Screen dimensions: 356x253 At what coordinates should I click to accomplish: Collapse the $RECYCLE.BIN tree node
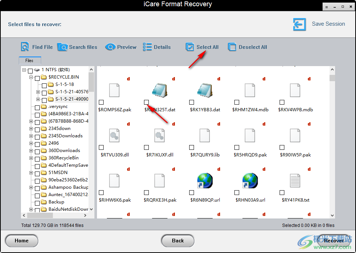[31, 77]
